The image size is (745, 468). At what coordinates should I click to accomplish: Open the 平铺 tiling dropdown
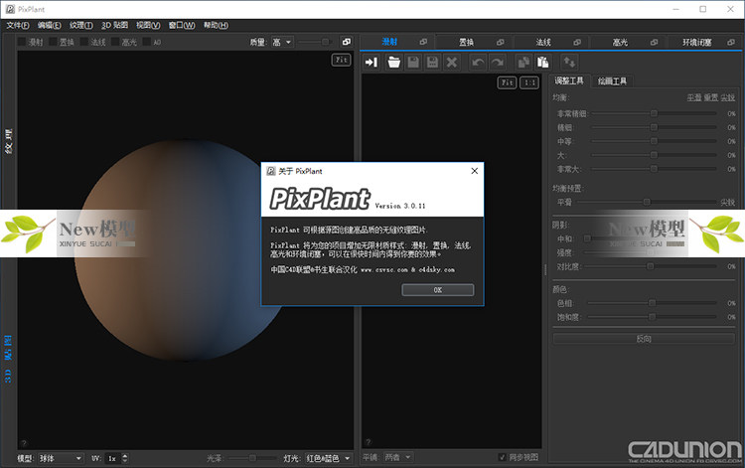click(x=398, y=457)
